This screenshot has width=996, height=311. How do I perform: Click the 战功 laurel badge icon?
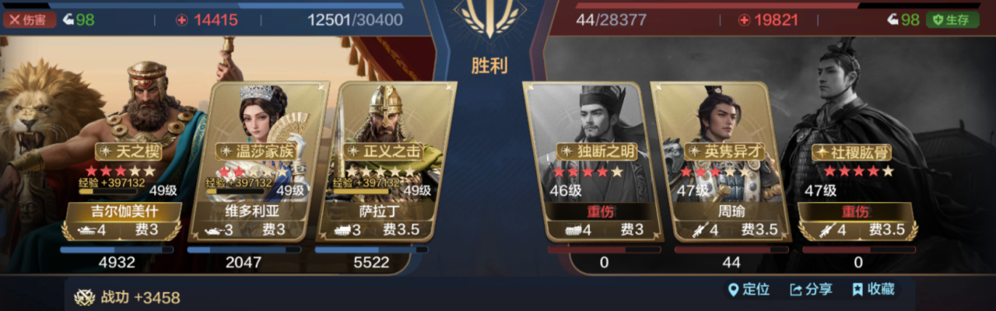84,298
